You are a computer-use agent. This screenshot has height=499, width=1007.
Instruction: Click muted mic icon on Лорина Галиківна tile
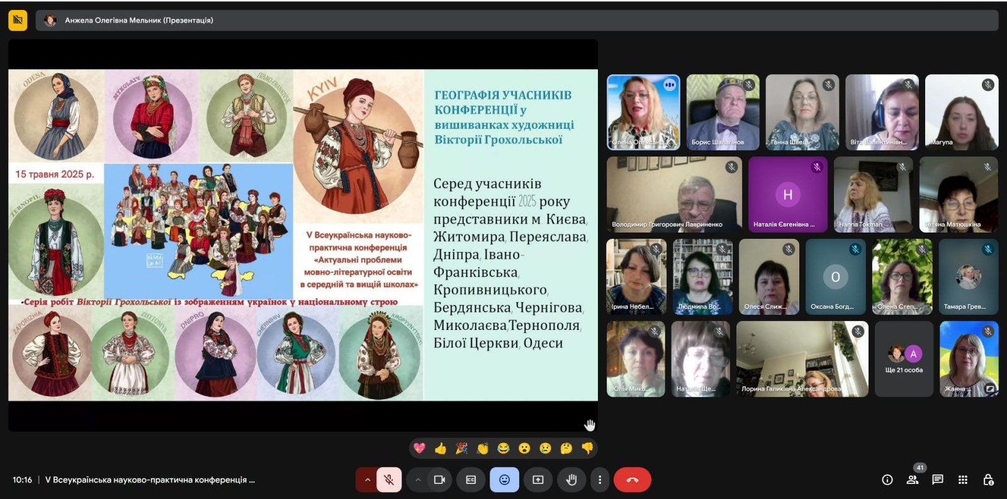[x=858, y=331]
